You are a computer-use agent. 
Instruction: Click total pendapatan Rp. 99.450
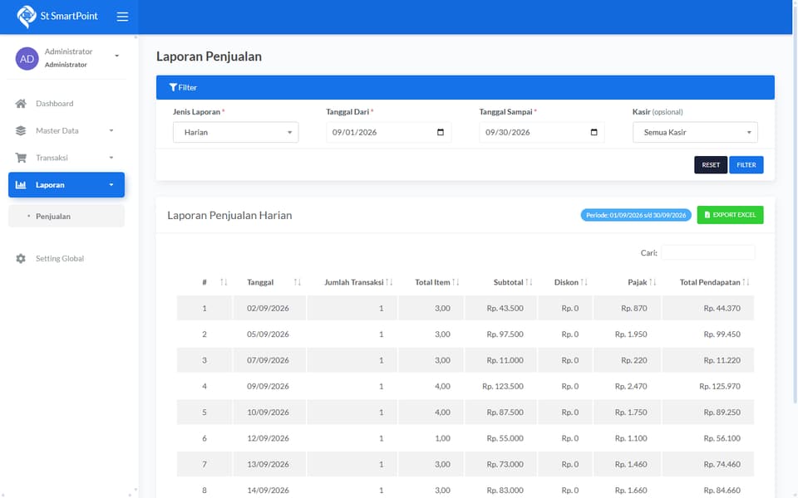[722, 334]
